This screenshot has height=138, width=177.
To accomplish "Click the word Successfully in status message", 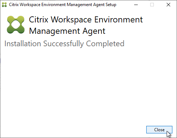I will [x=64, y=44].
